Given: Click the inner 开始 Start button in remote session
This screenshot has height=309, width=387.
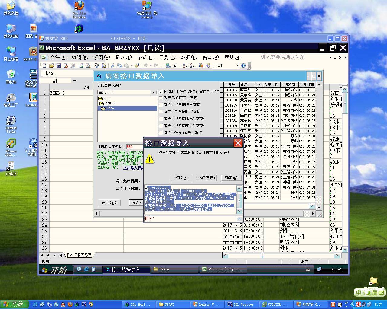Looking at the screenshot, I should pyautogui.click(x=56, y=269).
